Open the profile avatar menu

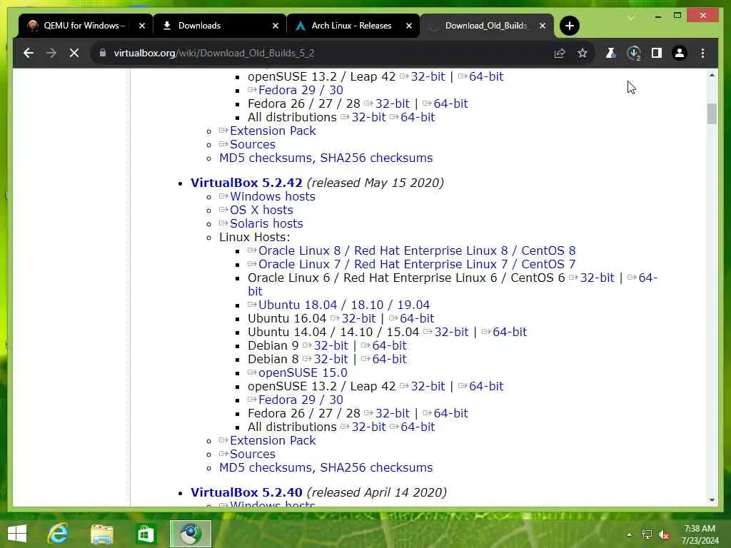(x=680, y=53)
